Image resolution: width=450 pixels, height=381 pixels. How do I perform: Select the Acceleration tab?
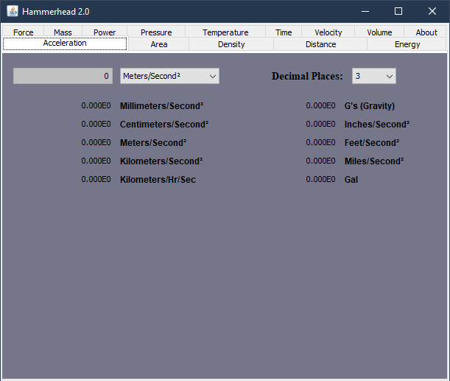[65, 43]
